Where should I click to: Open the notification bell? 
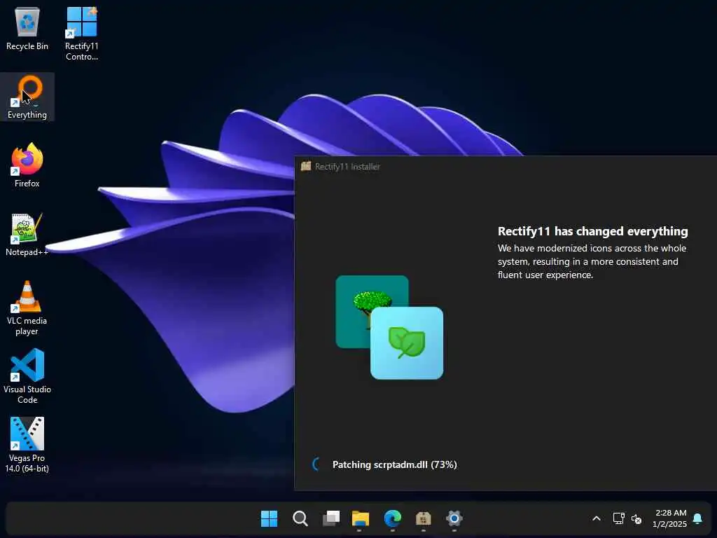coord(697,518)
